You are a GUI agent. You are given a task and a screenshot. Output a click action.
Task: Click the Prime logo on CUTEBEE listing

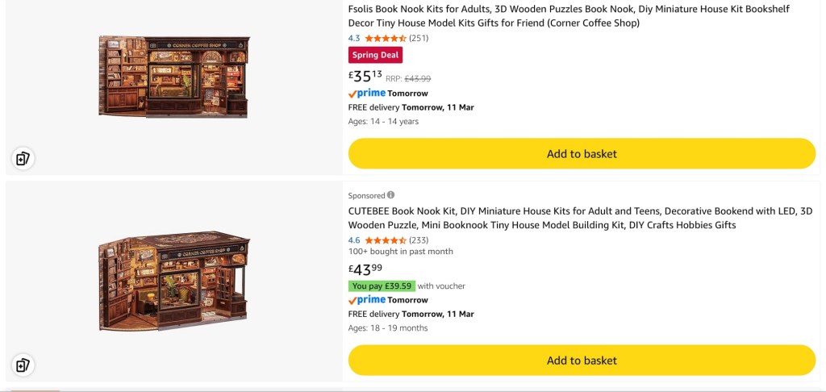point(367,300)
